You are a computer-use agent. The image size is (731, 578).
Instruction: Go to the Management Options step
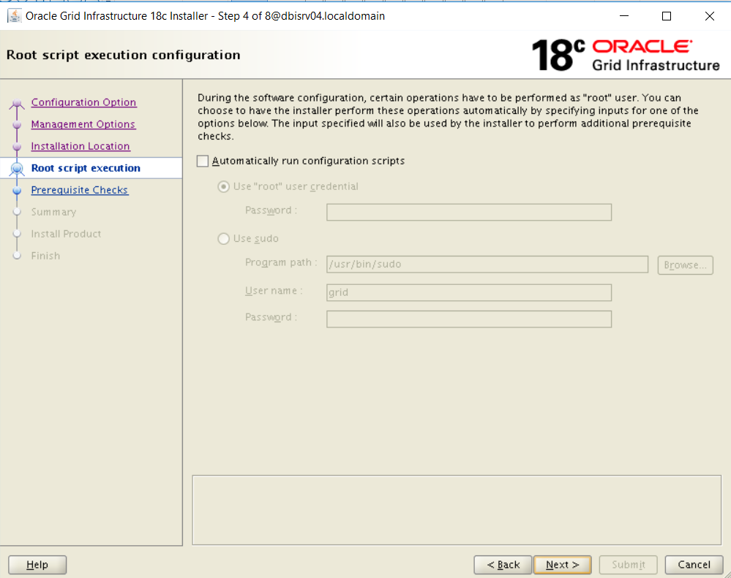pyautogui.click(x=83, y=124)
